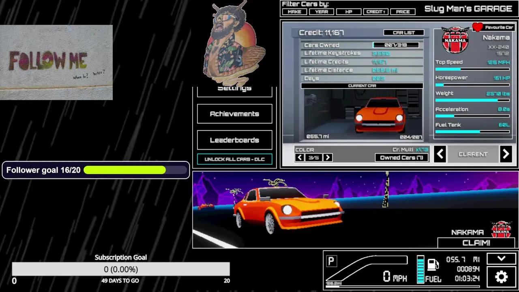Click the Lifetime Credits row
Viewport: 519px width, 292px height.
coord(362,62)
